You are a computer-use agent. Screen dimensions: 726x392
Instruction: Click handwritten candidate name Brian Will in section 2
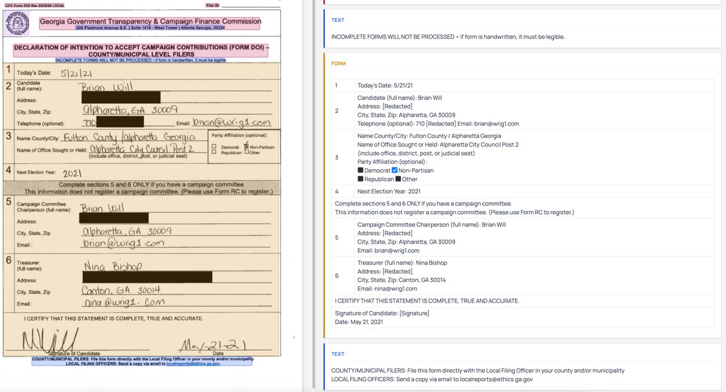coord(106,87)
